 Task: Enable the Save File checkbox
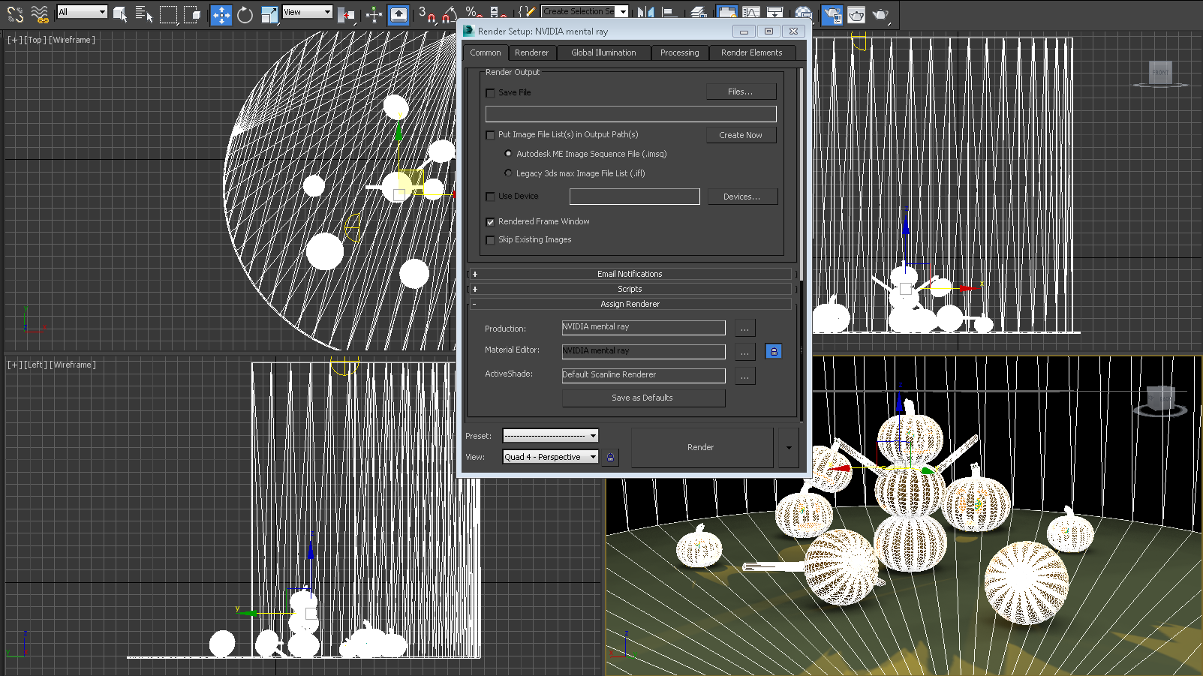pos(491,93)
